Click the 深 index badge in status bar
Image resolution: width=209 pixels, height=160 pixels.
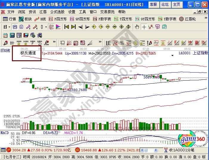(x=77, y=150)
